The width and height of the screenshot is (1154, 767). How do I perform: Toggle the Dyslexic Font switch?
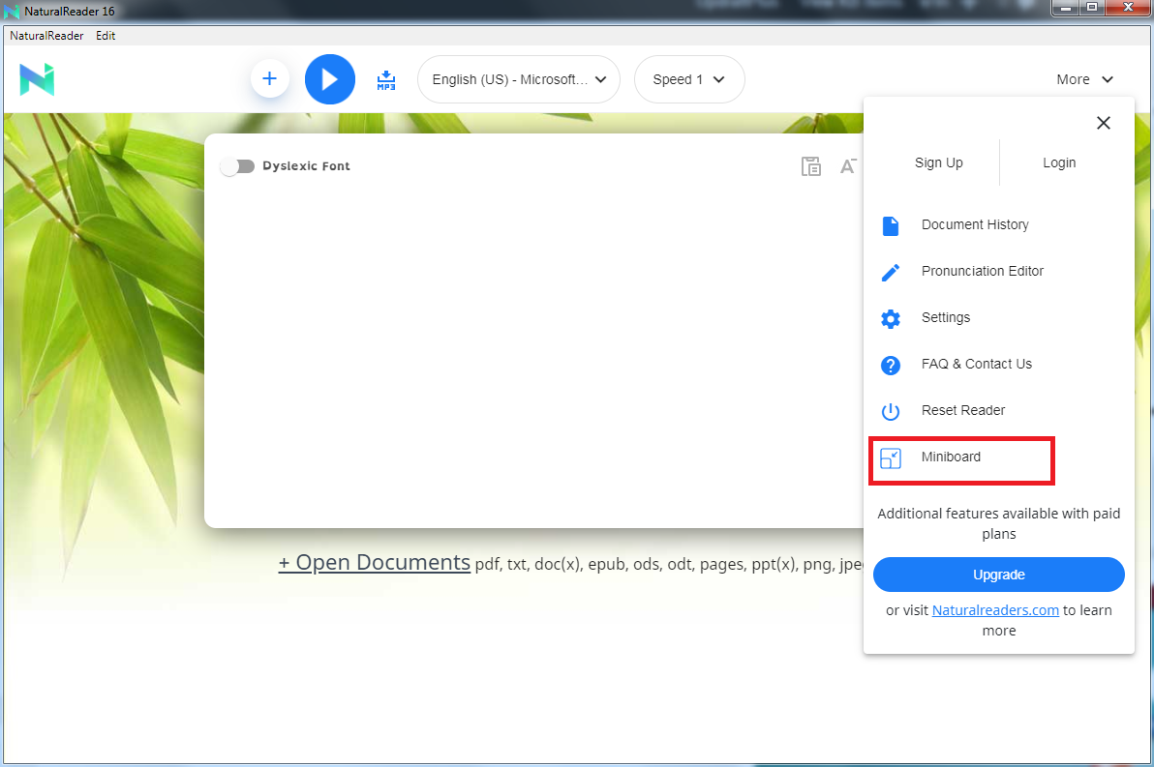click(237, 166)
